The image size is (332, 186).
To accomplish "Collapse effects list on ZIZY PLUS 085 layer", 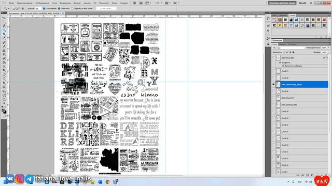I will tap(327, 57).
